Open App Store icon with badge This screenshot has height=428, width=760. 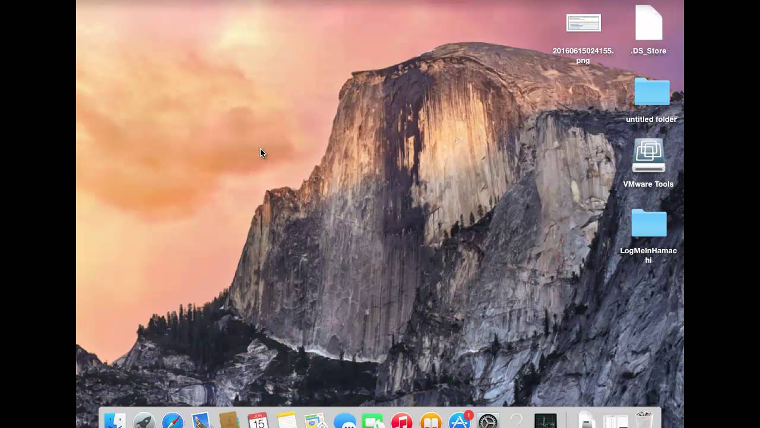(460, 420)
